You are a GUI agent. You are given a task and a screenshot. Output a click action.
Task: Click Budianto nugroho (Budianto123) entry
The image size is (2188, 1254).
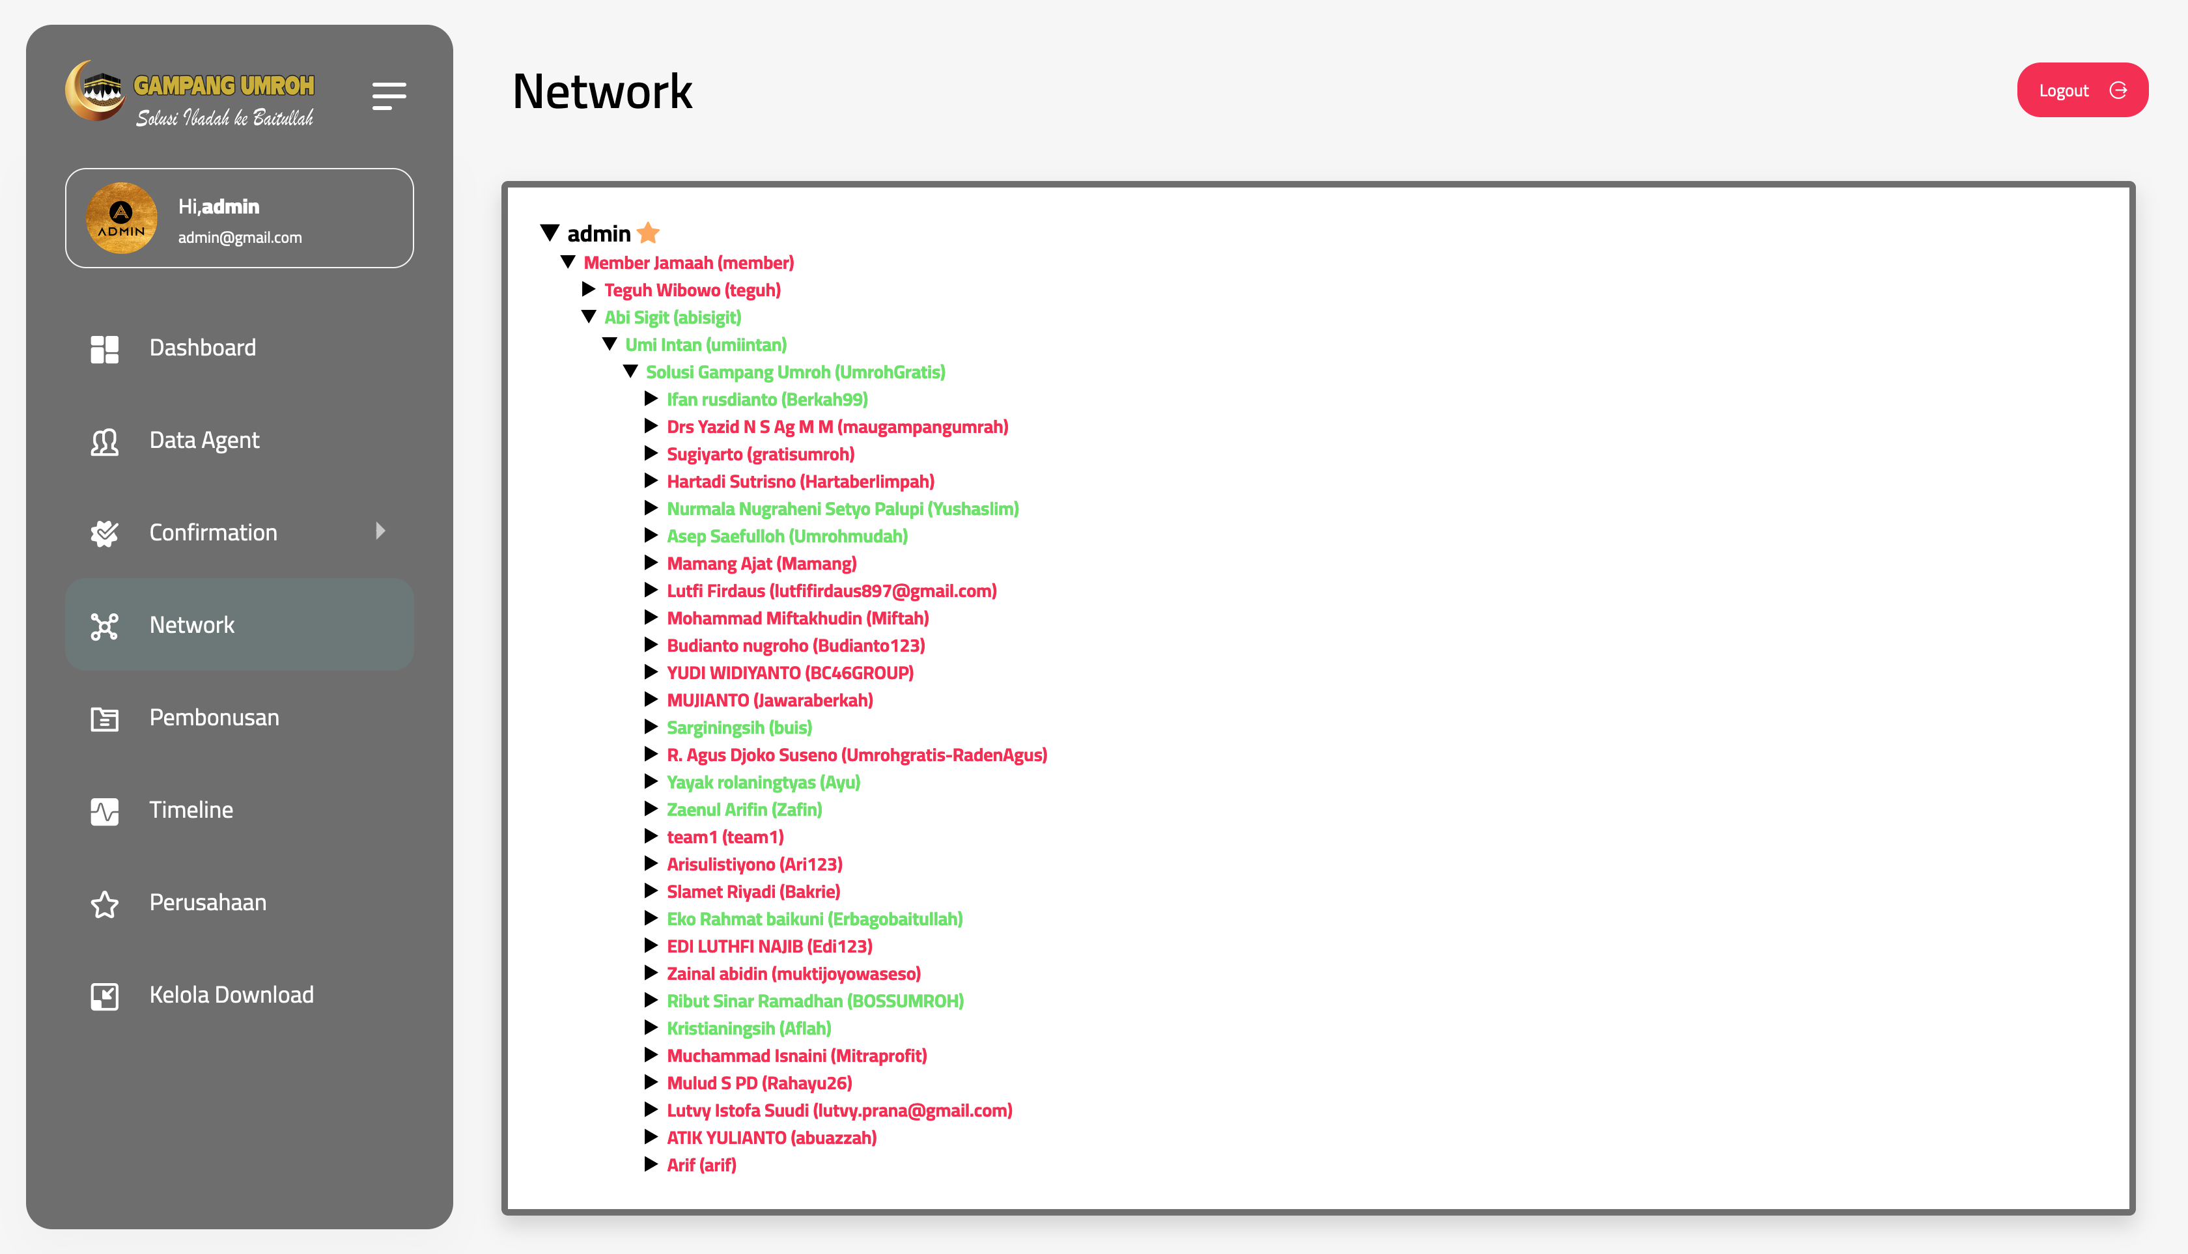pos(796,646)
